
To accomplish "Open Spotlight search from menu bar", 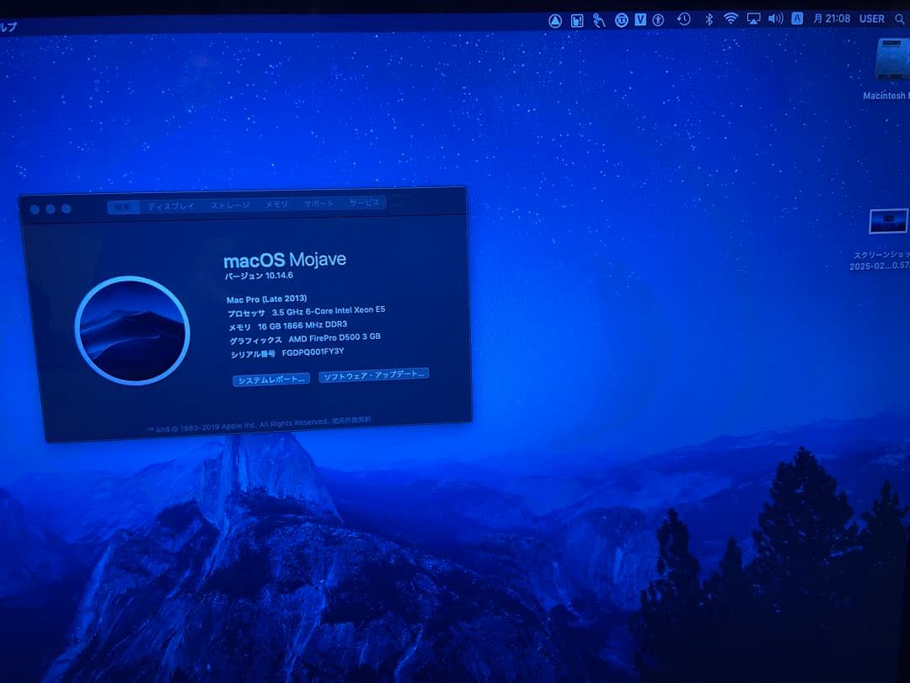I will click(x=898, y=19).
